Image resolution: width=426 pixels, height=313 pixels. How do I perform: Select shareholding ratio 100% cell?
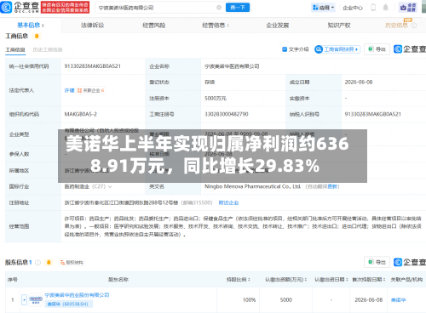pyautogui.click(x=249, y=300)
